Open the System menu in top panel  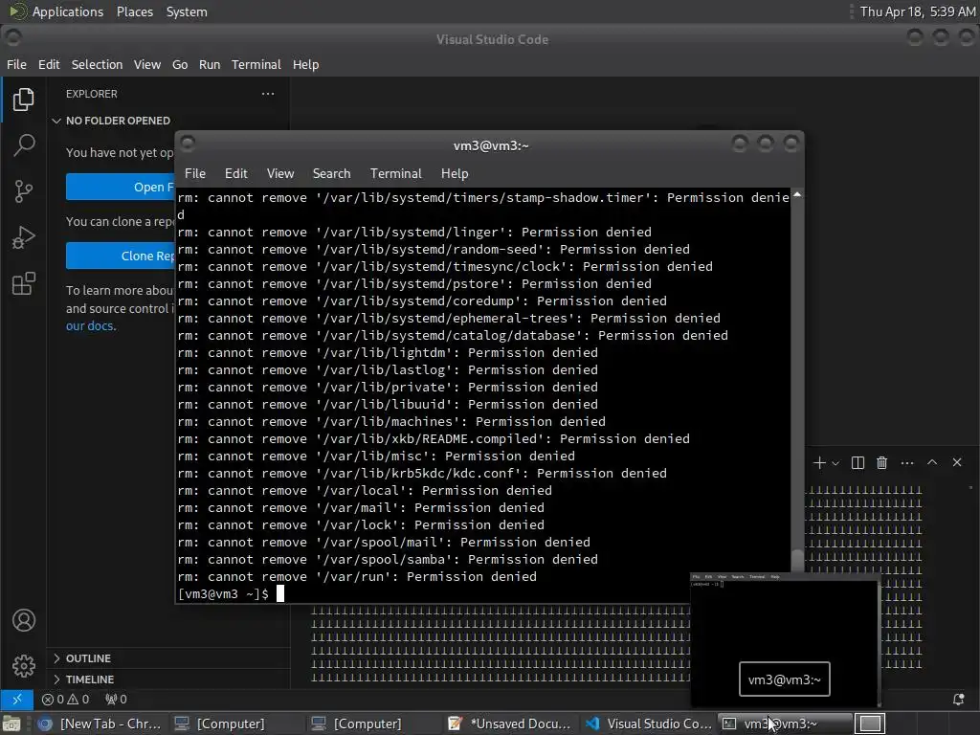187,11
